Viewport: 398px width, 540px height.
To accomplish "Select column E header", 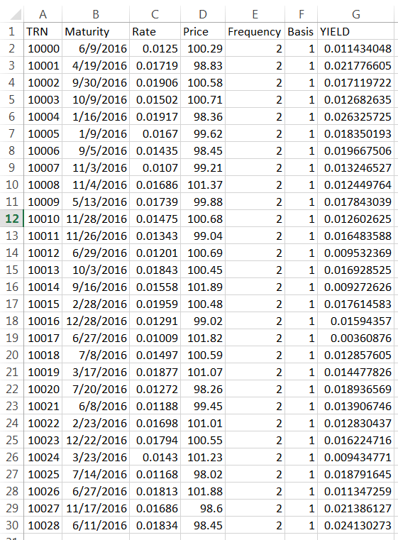I will [255, 14].
